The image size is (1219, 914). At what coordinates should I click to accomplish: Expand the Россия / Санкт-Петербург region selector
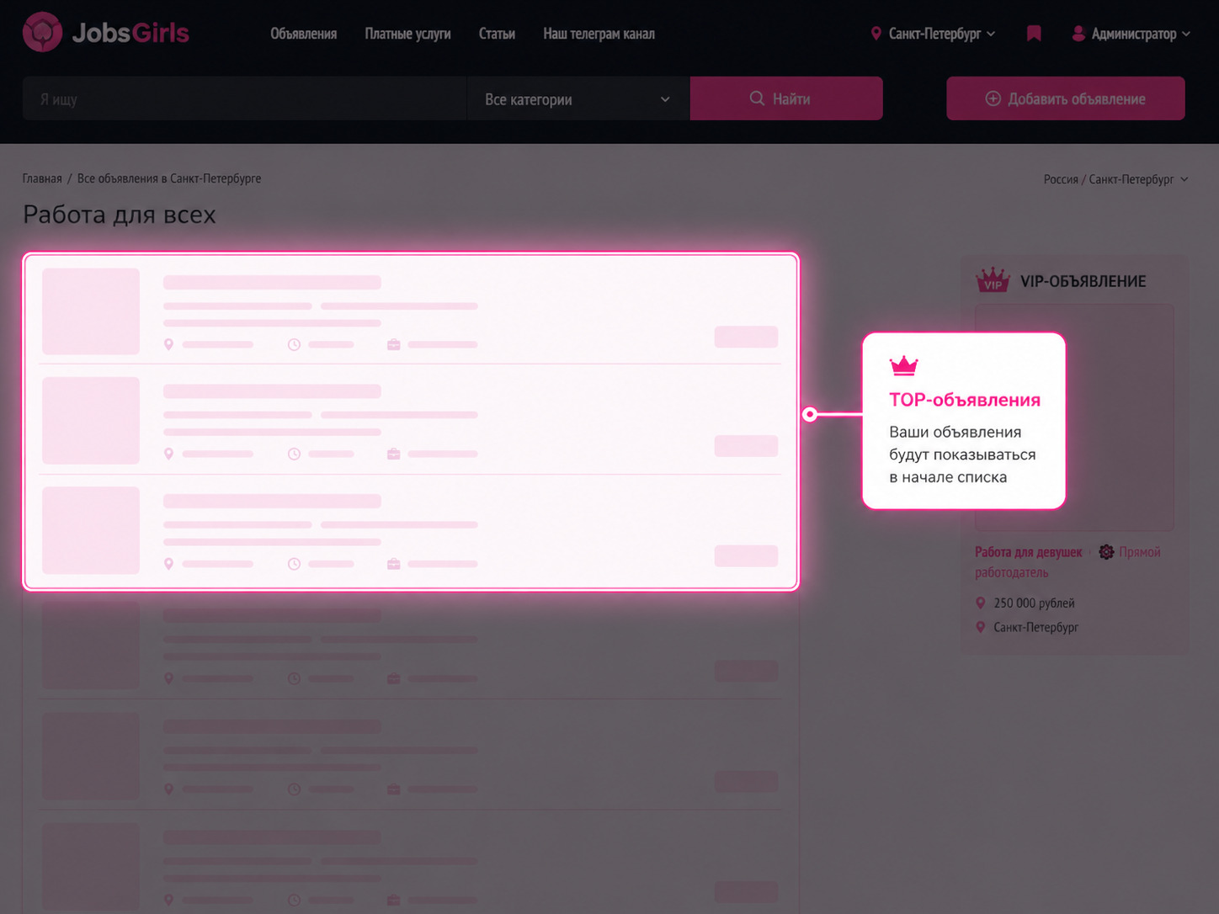click(1115, 179)
